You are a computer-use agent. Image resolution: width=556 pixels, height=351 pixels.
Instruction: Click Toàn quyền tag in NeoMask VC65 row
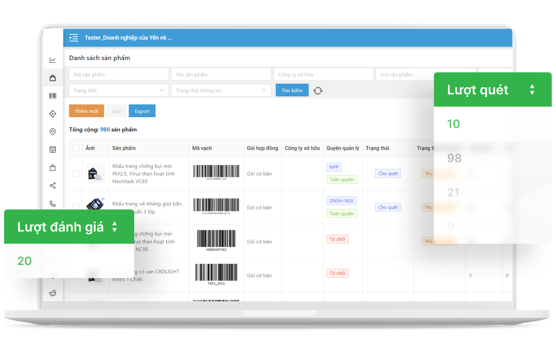pyautogui.click(x=342, y=180)
